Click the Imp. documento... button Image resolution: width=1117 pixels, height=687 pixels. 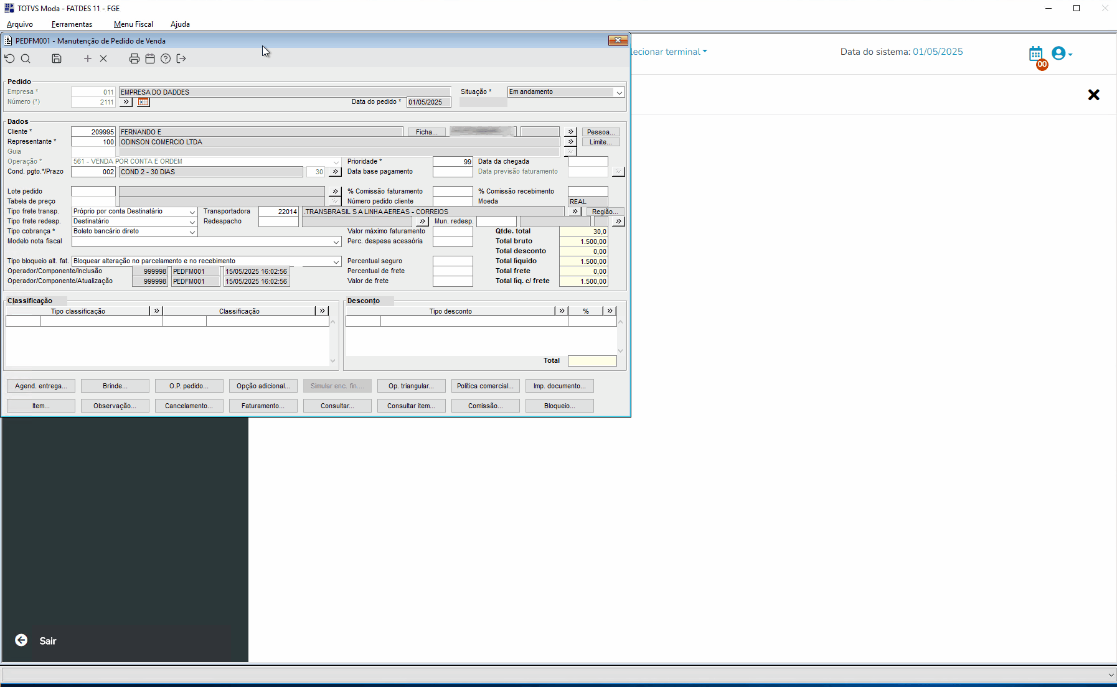pyautogui.click(x=560, y=386)
